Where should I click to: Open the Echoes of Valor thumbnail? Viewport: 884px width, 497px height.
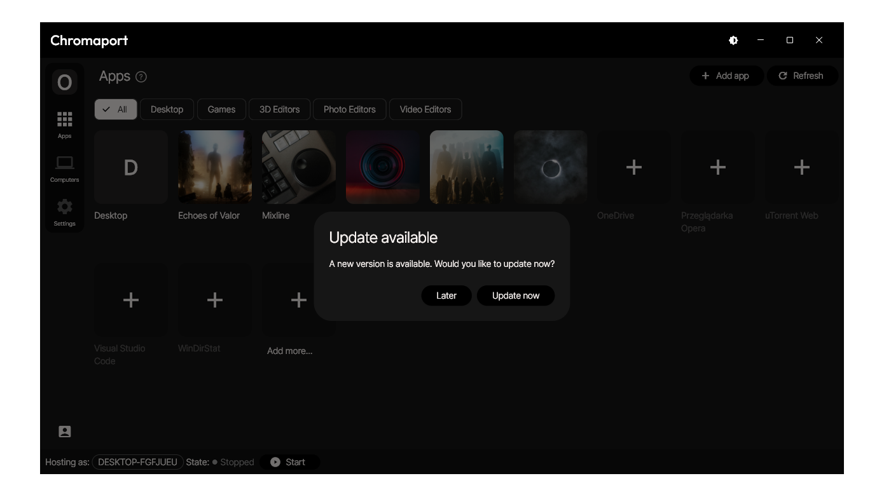click(x=215, y=167)
